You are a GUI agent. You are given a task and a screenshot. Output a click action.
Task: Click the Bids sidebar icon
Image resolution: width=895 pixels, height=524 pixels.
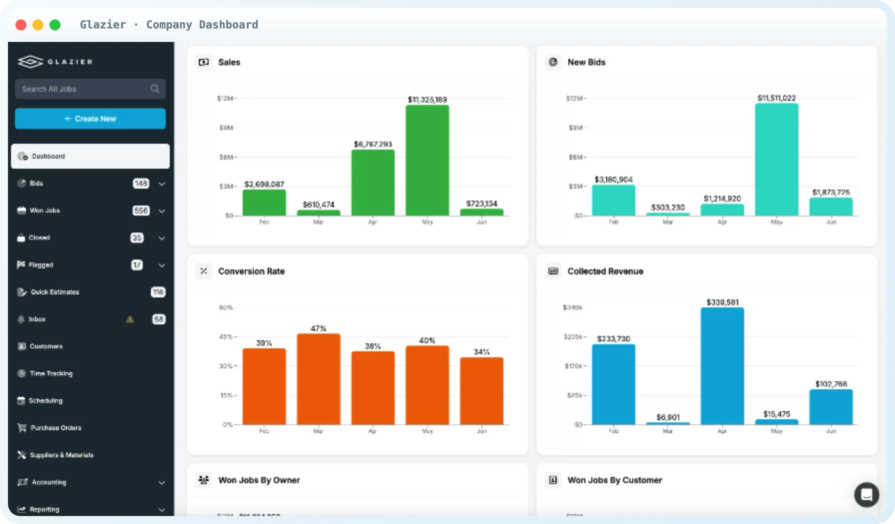[21, 183]
